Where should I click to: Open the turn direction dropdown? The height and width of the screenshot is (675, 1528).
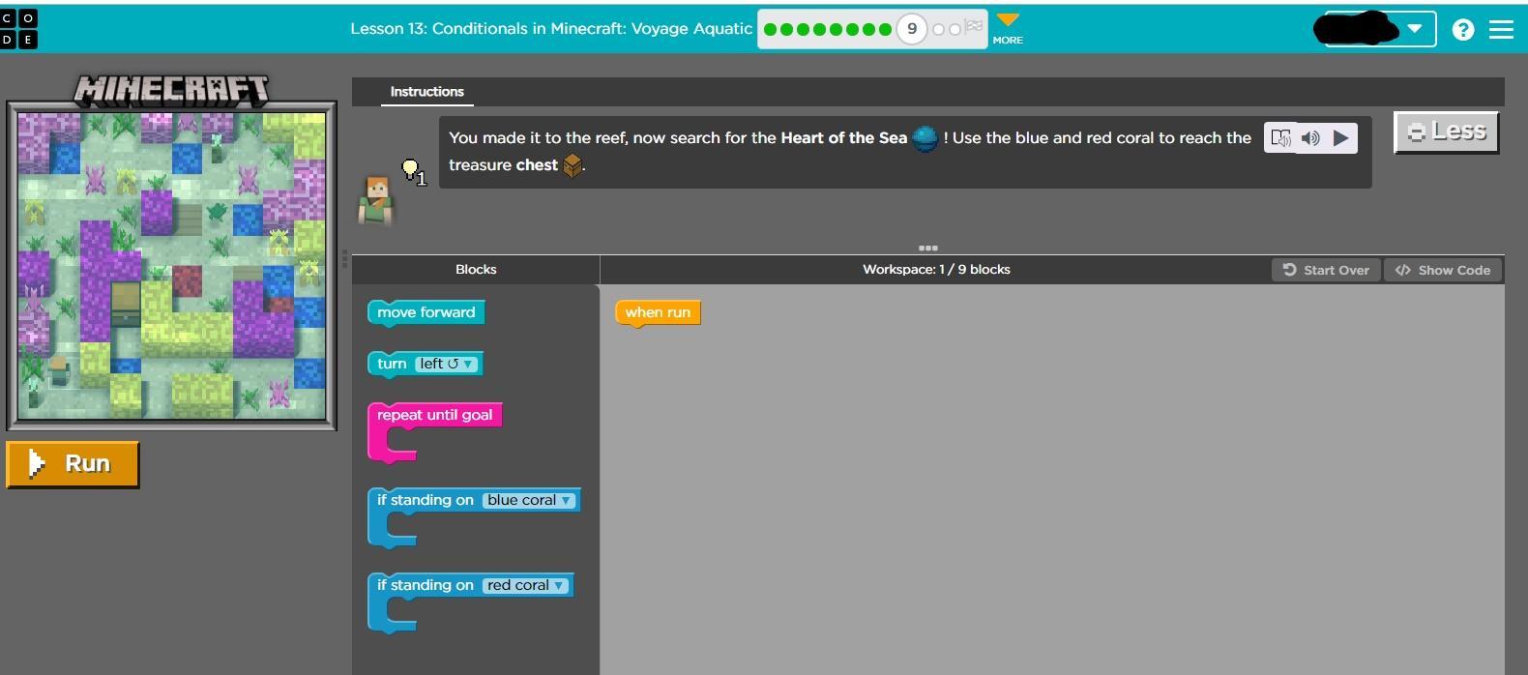(x=448, y=365)
